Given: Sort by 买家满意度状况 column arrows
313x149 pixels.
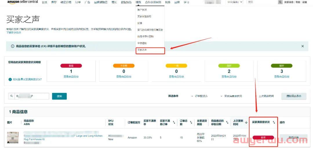Looking at the screenshot, I should coord(274,122).
